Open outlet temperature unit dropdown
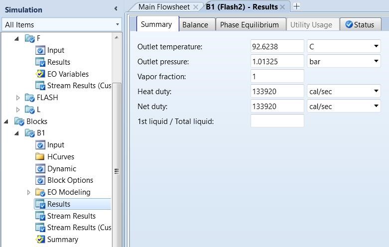The width and height of the screenshot is (389, 247). pyautogui.click(x=376, y=47)
